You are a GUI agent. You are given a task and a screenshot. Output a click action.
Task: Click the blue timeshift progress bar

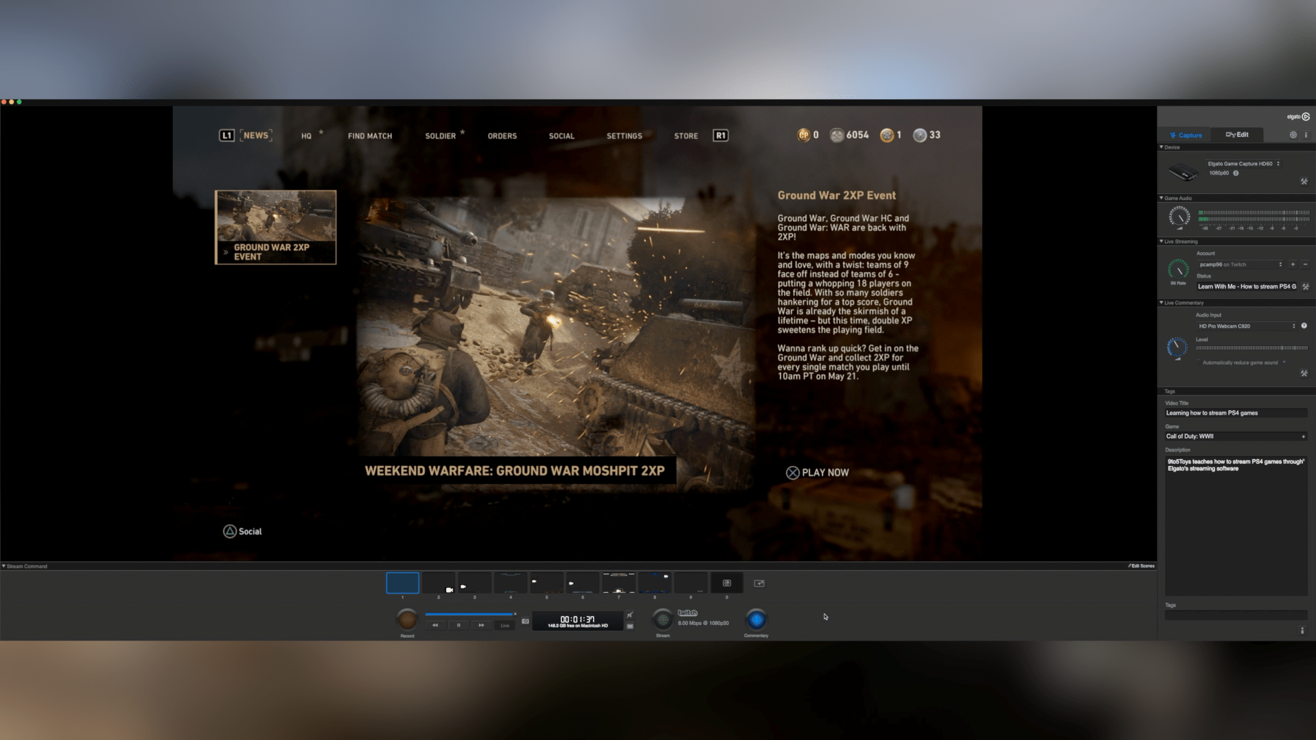(470, 614)
